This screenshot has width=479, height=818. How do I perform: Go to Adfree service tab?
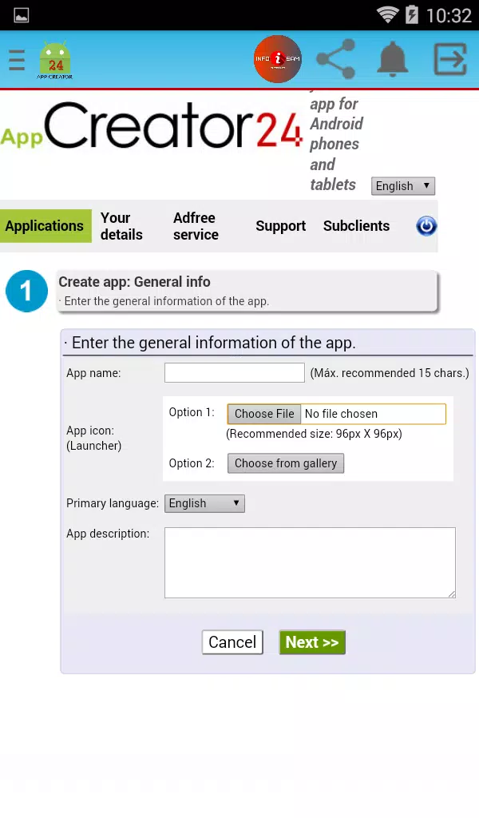(196, 226)
